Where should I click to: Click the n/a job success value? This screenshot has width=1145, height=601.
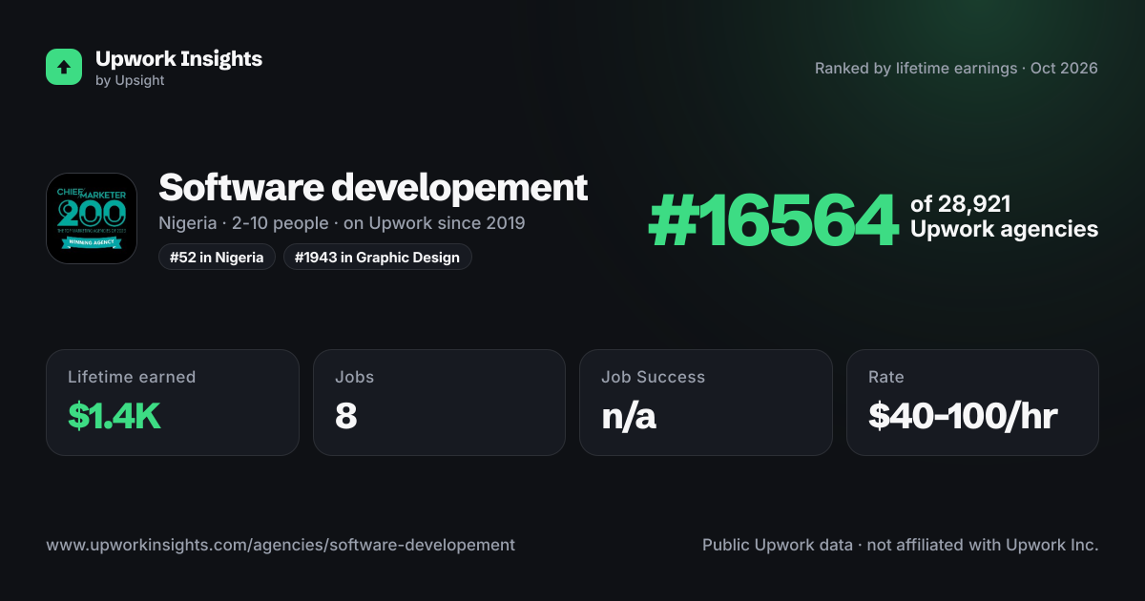pos(629,416)
